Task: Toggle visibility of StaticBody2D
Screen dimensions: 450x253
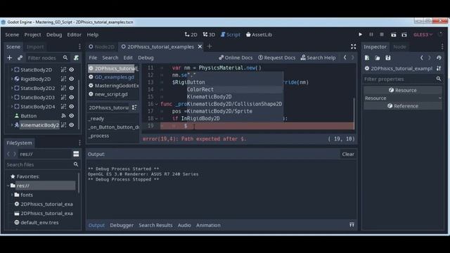Action: (72, 70)
